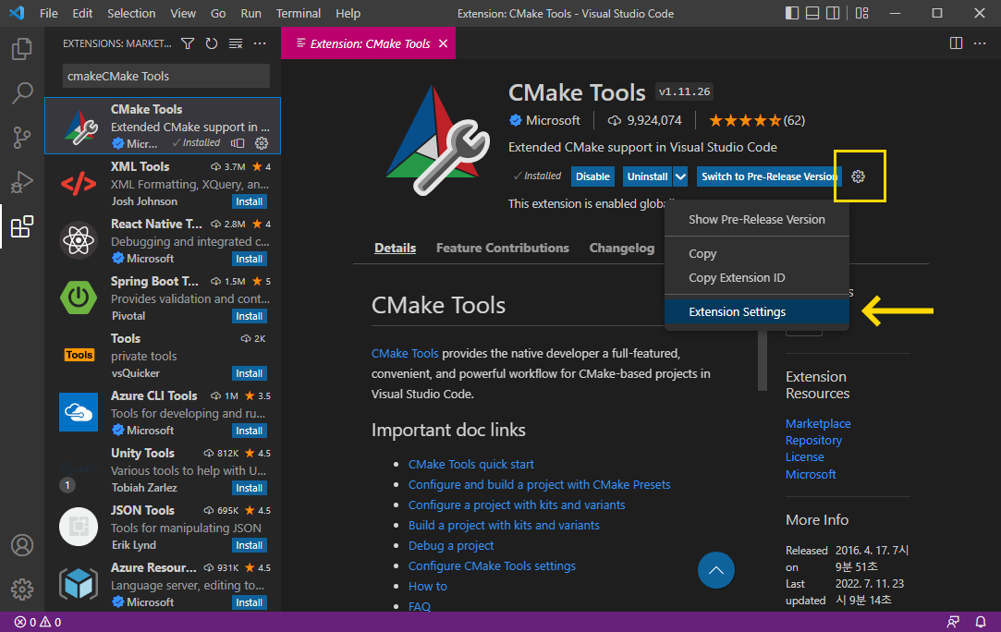This screenshot has height=632, width=1001.
Task: Click the details page vertical scrollbar
Action: tap(763, 361)
